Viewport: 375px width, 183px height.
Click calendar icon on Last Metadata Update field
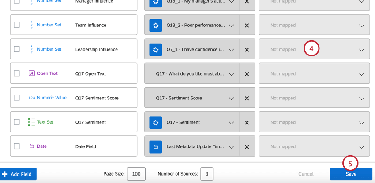155,147
